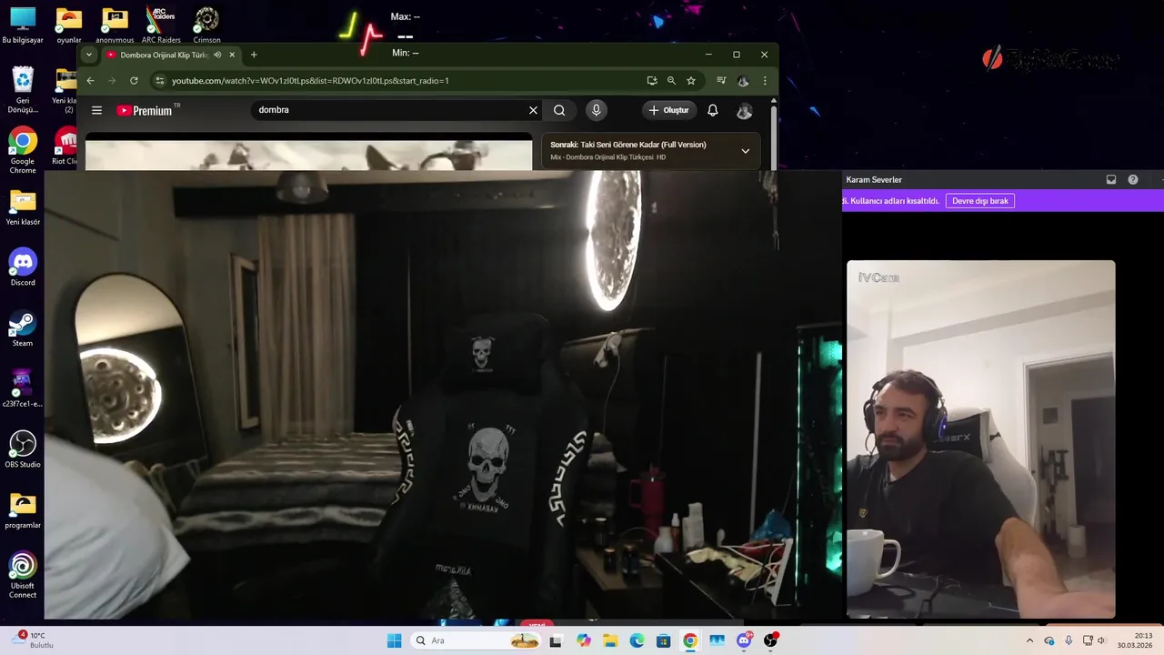Open oyunlar desktop folder
The height and width of the screenshot is (655, 1164).
(69, 25)
